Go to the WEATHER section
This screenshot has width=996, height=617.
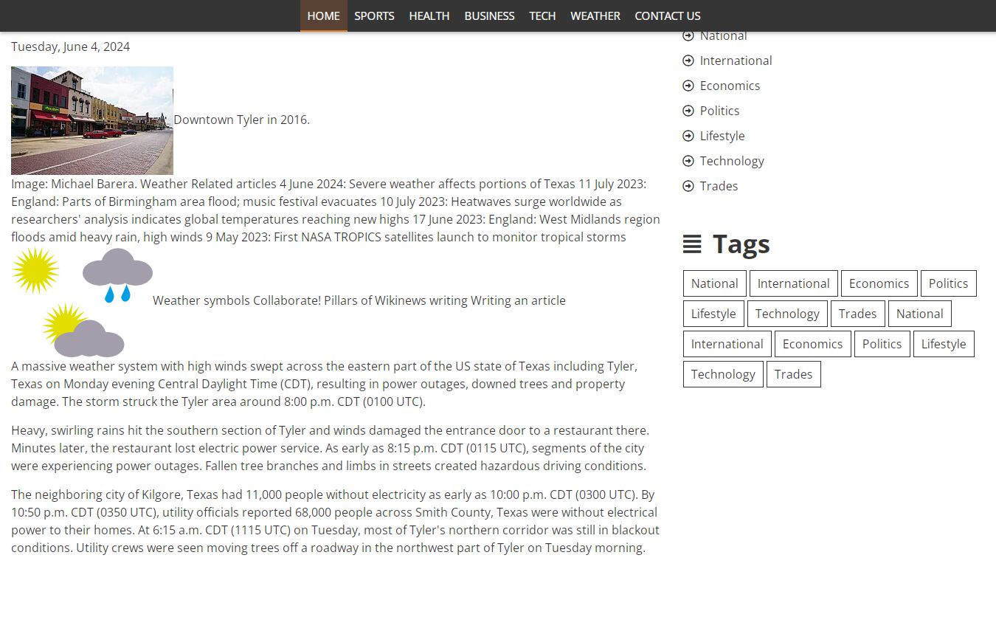pos(595,15)
